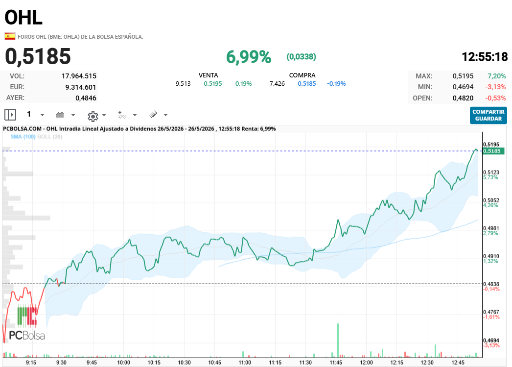Expand the period dropdown arrow next to 1
Screen dimensions: 512x367
pos(42,115)
